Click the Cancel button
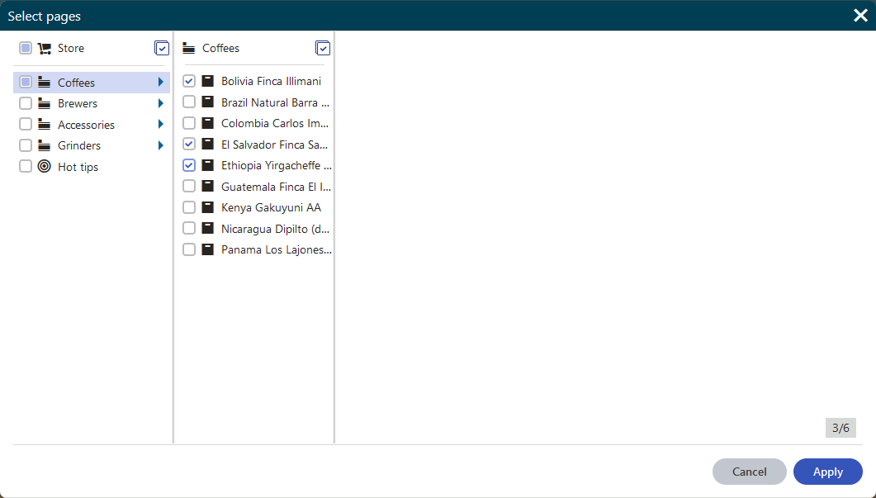Screen dimensions: 876x498 [749, 472]
